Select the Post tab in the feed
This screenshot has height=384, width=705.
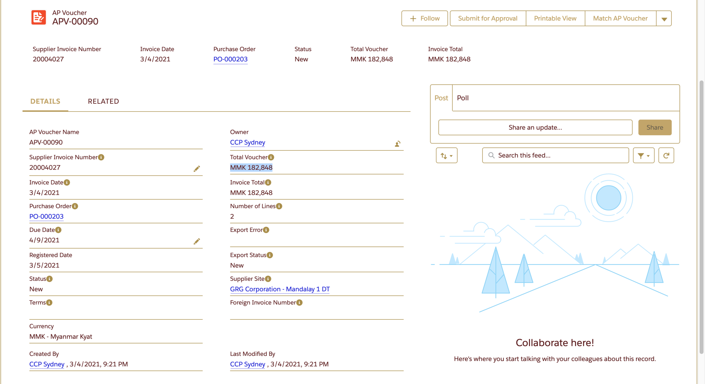coord(441,98)
